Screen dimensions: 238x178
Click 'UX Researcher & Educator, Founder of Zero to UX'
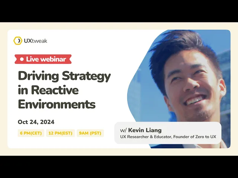pyautogui.click(x=168, y=137)
